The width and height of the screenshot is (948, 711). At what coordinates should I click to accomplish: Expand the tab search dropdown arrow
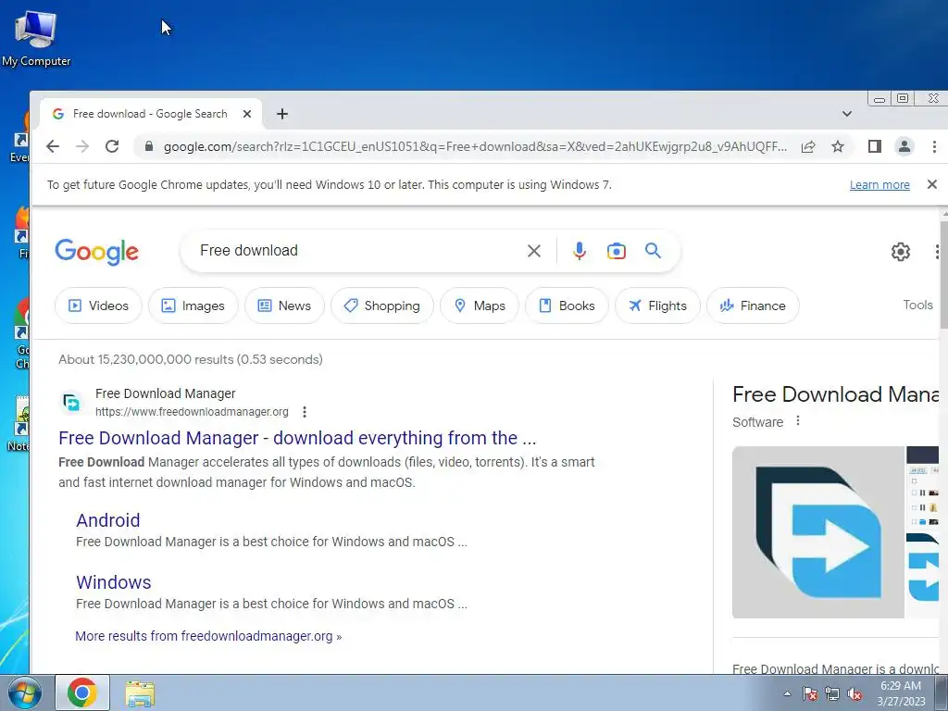[847, 114]
